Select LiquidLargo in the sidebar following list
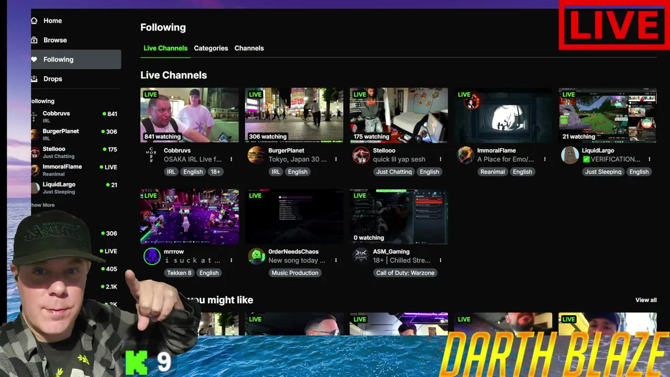 click(x=74, y=188)
